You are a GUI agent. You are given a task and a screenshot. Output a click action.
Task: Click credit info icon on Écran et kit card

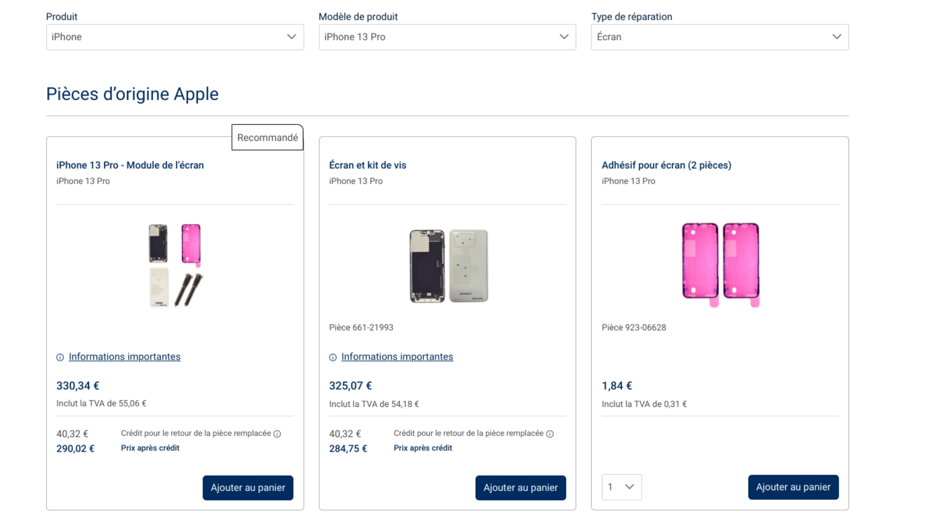(x=550, y=434)
